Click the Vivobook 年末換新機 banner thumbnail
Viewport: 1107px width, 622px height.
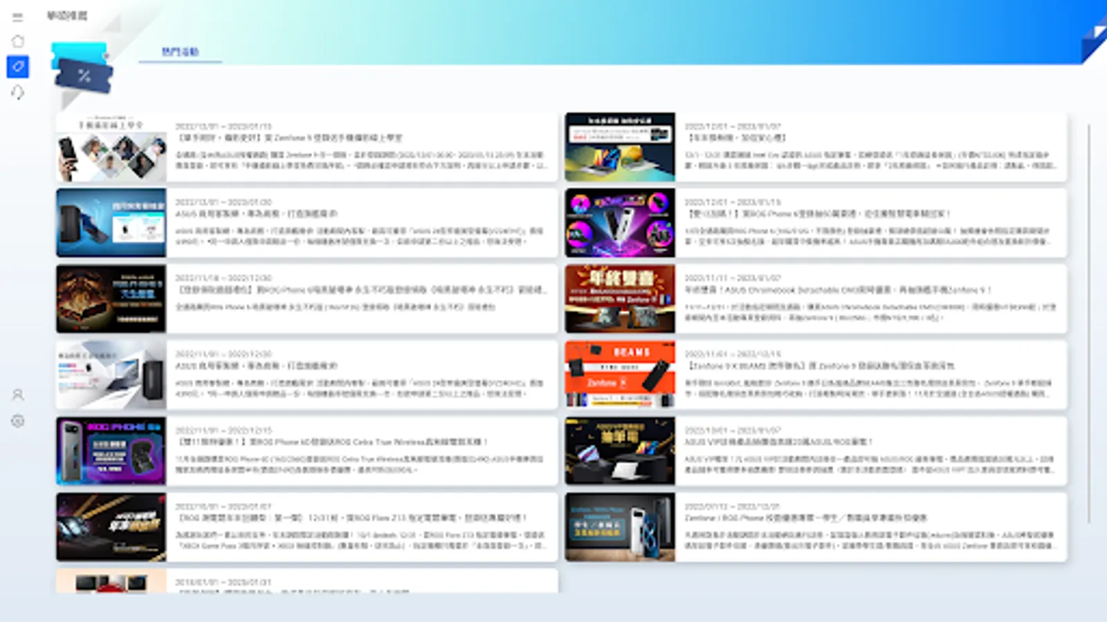(x=621, y=146)
